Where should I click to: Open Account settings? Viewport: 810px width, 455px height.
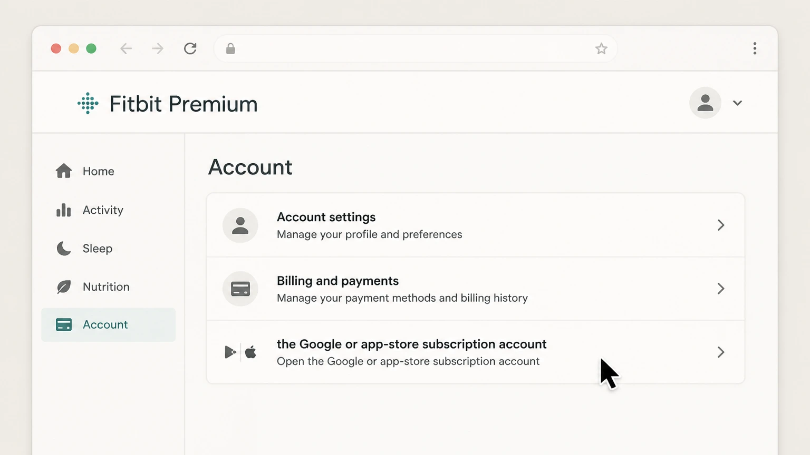pos(476,225)
